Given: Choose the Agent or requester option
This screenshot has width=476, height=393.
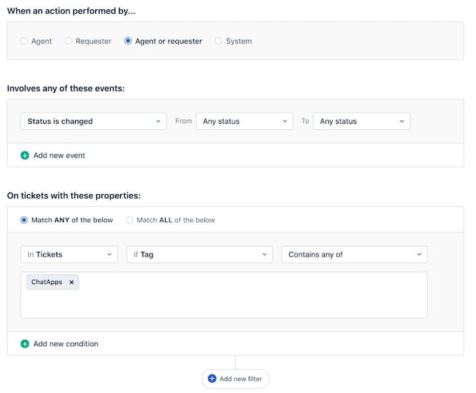Looking at the screenshot, I should click(x=128, y=41).
